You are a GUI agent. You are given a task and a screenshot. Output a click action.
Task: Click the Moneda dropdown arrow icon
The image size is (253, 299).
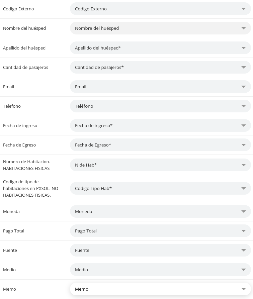point(244,211)
